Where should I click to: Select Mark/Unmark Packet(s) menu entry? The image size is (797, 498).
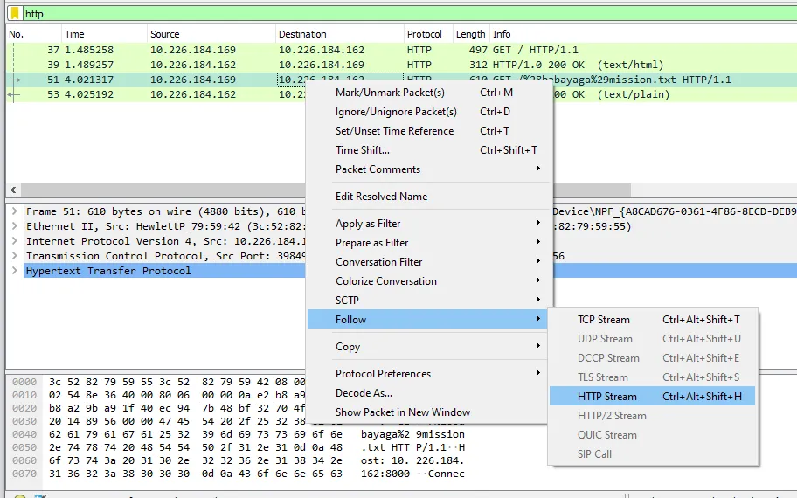(428, 93)
